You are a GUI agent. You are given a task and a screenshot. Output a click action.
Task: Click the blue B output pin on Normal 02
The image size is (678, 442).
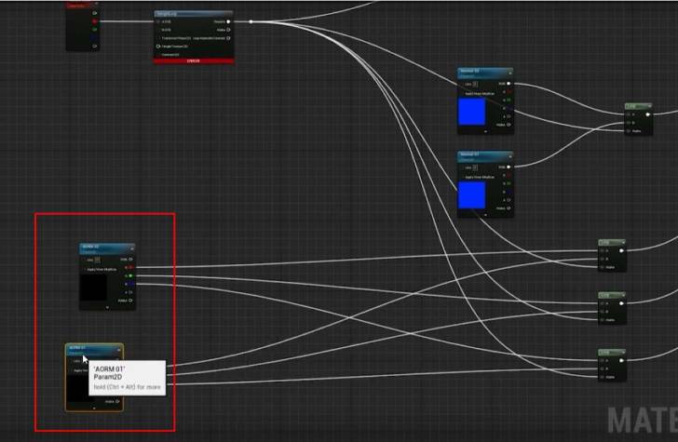click(508, 108)
